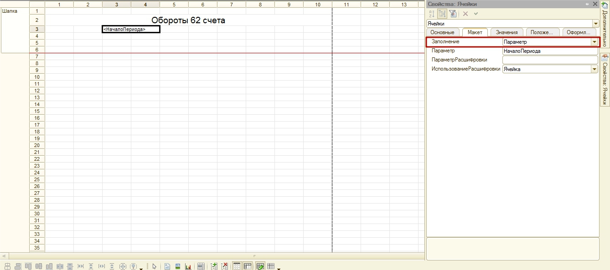
Task: Click the named area icon in the bottom toolbar
Action: [201, 266]
